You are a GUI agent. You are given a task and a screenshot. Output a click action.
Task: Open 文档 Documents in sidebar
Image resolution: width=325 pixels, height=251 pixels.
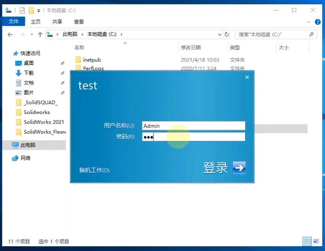coord(29,83)
